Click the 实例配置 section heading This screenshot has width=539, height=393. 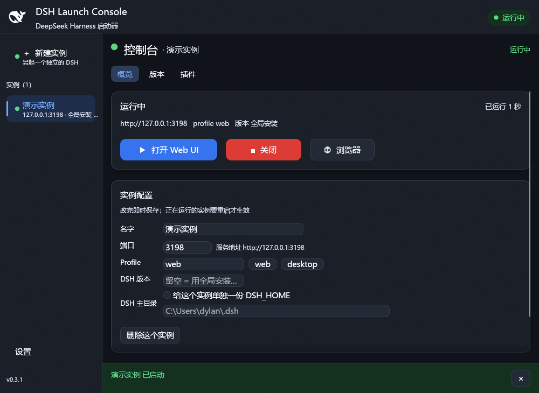tap(136, 195)
